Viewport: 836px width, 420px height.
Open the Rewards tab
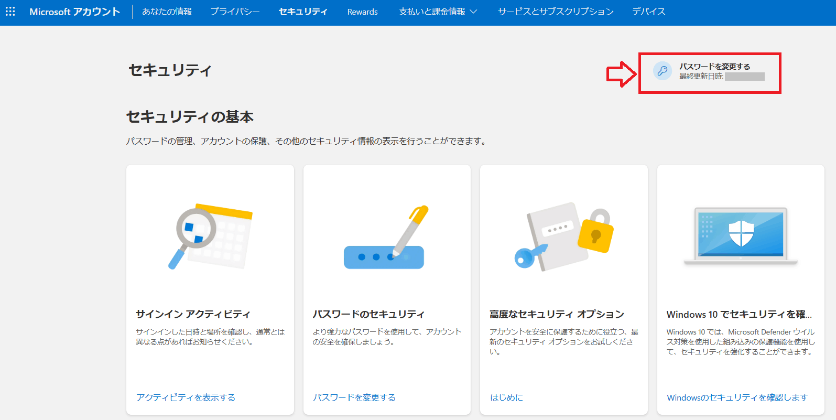click(362, 12)
